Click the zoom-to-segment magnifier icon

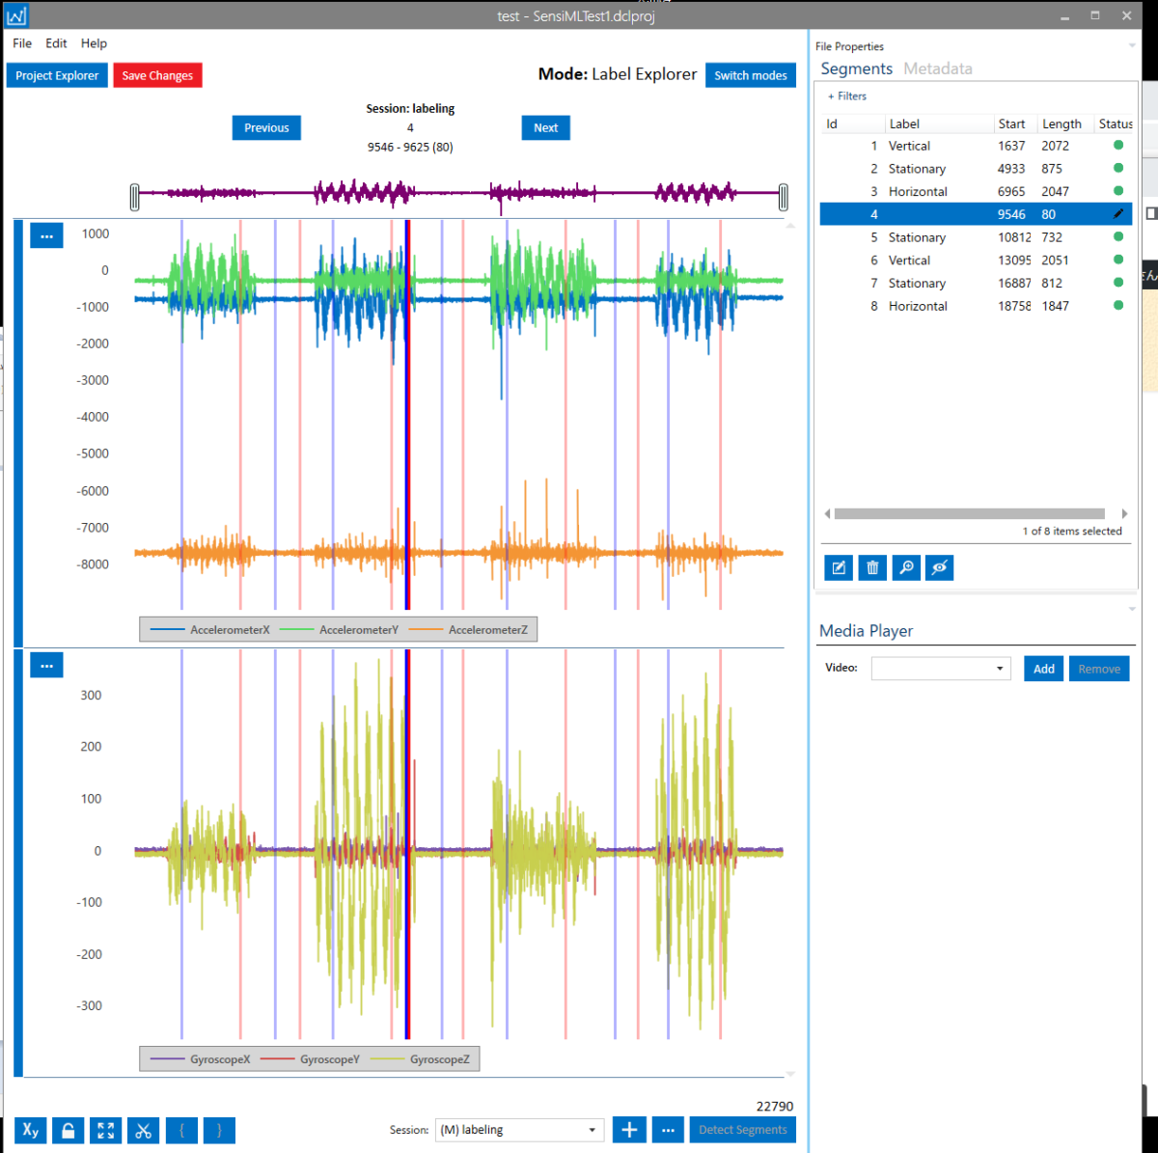906,567
